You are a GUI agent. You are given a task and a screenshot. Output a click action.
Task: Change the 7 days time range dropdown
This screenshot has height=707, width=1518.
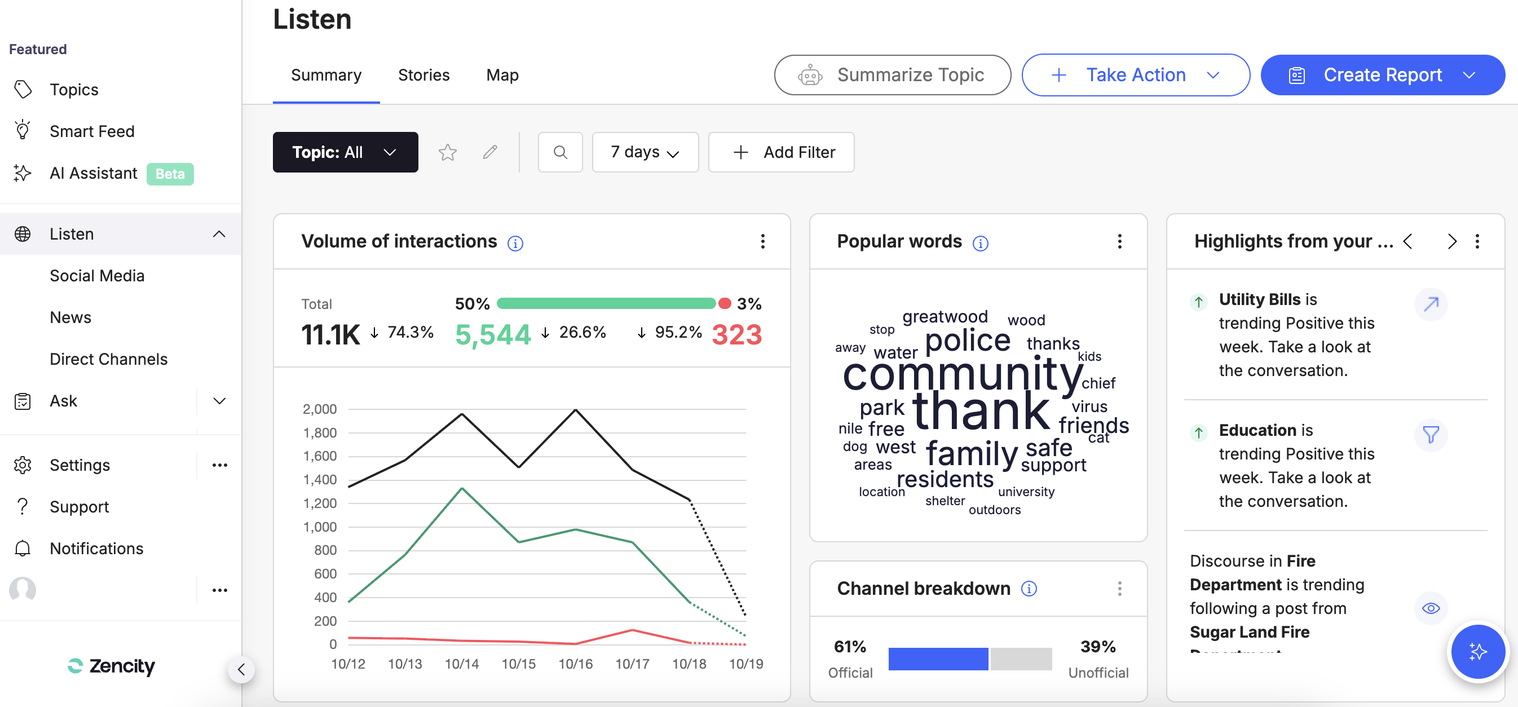click(x=645, y=153)
